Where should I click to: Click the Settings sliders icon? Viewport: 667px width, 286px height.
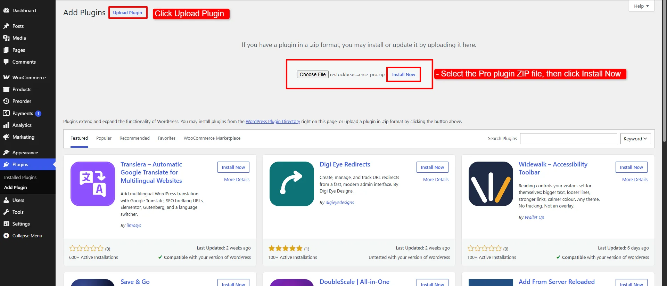6,224
